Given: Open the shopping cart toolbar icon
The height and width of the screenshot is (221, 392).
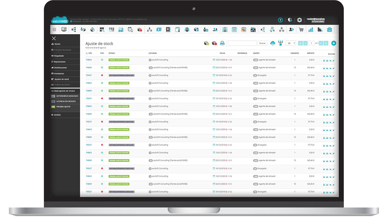Looking at the screenshot, I should pos(301,30).
